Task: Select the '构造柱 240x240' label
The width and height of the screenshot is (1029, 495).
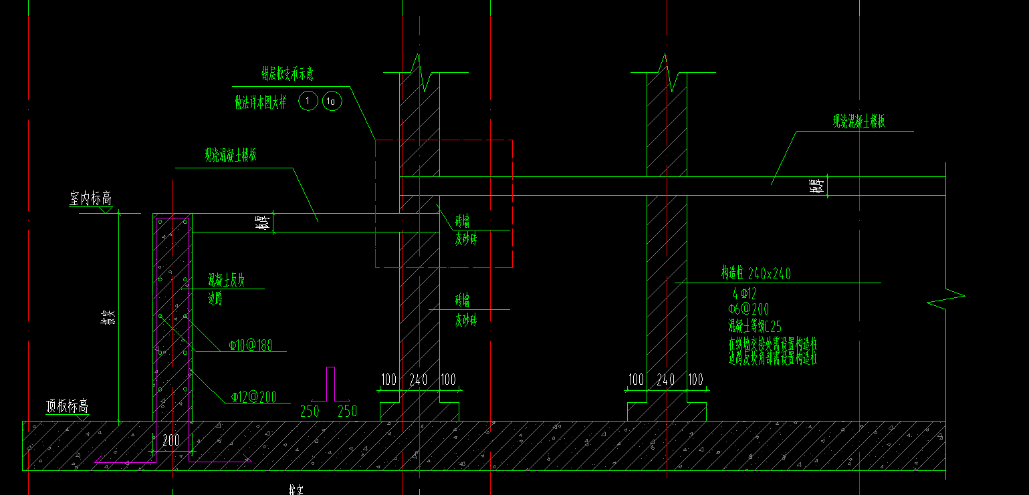Action: [757, 273]
